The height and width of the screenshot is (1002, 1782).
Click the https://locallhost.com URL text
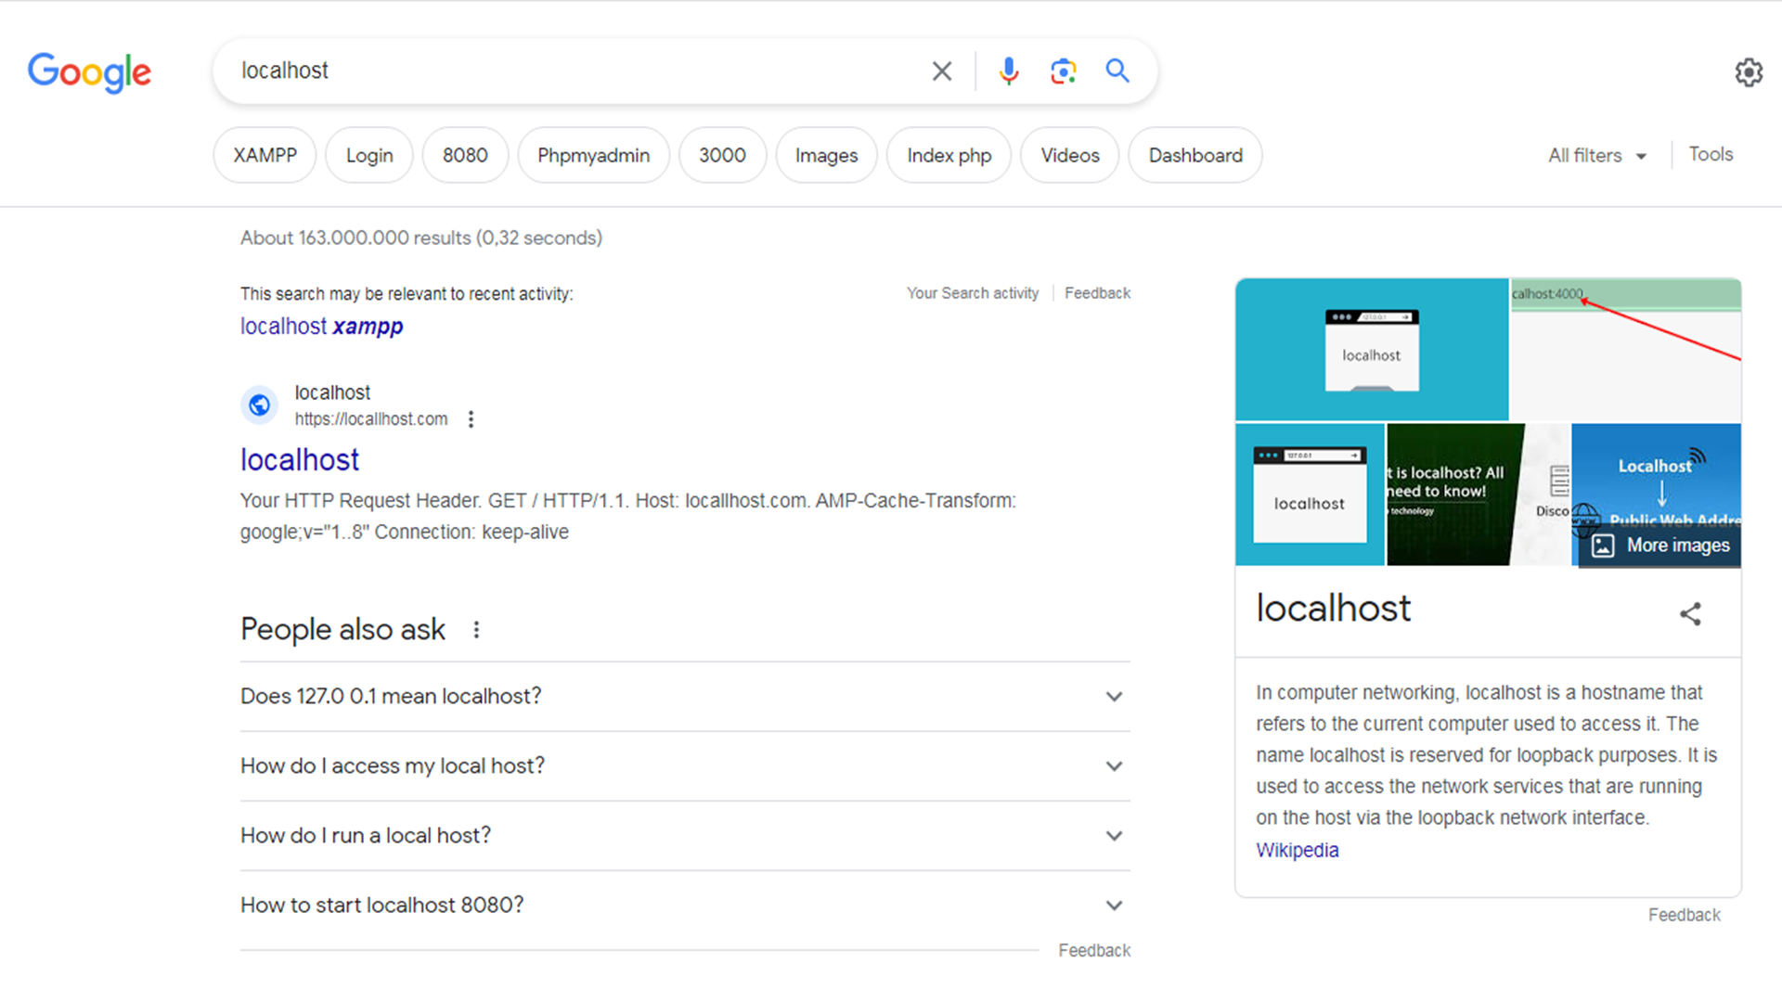pos(371,419)
